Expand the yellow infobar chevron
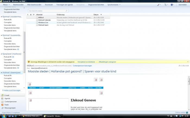The width and height of the screenshot is (190, 118). (188, 62)
